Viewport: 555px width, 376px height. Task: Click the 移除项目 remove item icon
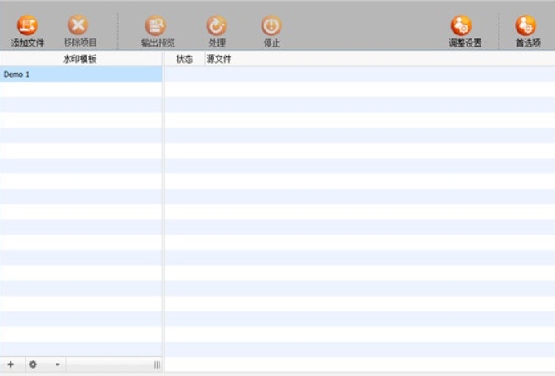(x=78, y=25)
